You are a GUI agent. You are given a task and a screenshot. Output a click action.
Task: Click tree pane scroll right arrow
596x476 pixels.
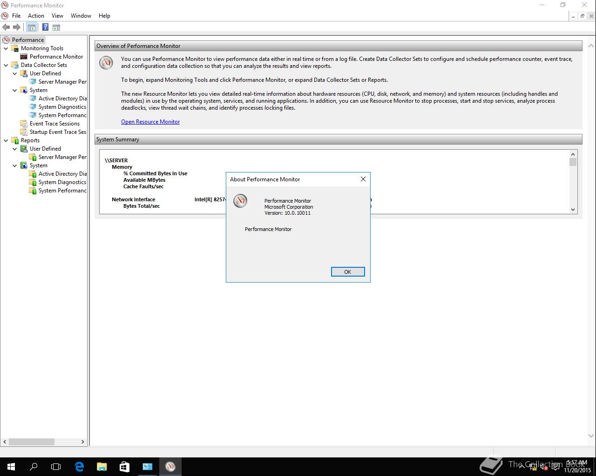(x=83, y=442)
